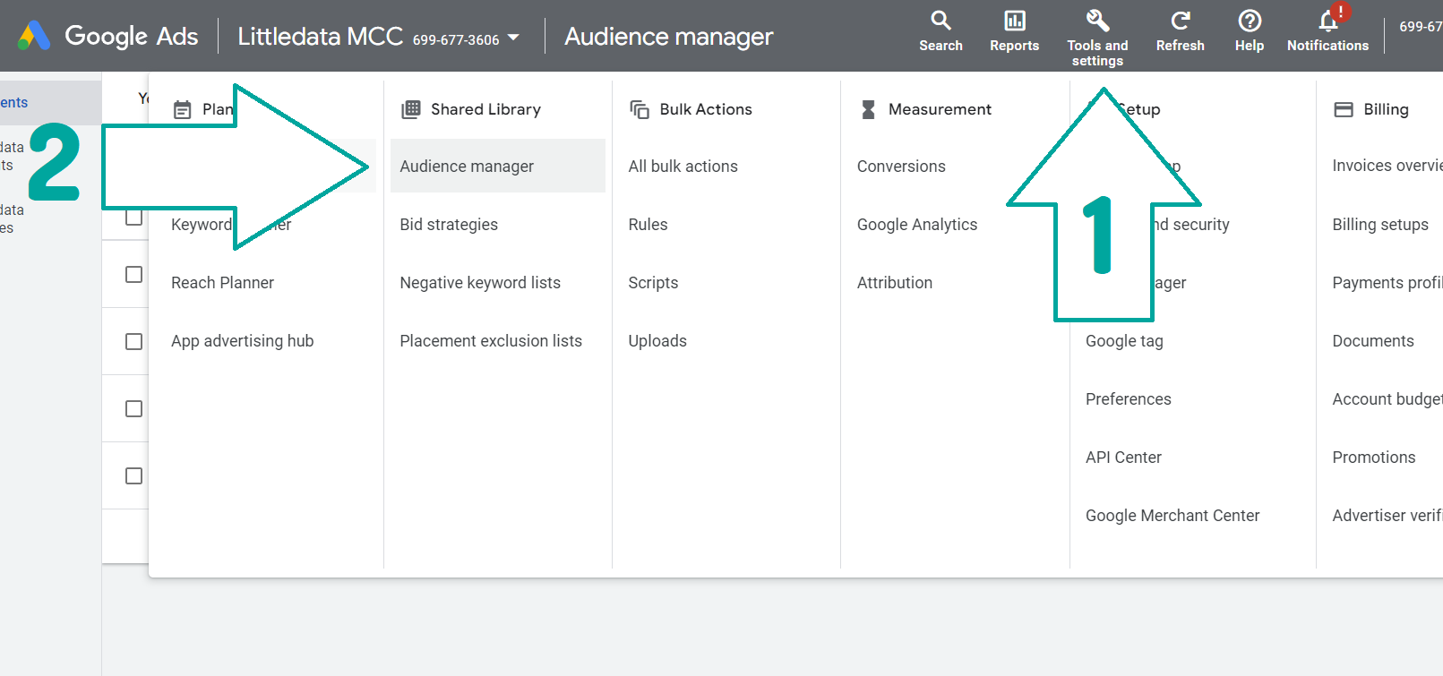Image resolution: width=1443 pixels, height=676 pixels.
Task: Open Reach Planner
Action: click(222, 283)
